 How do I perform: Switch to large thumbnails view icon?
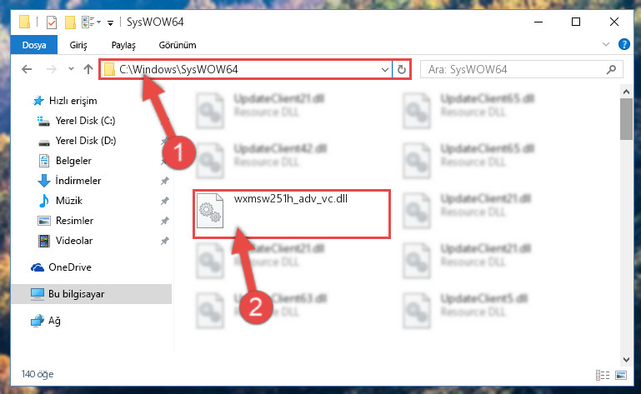[621, 374]
